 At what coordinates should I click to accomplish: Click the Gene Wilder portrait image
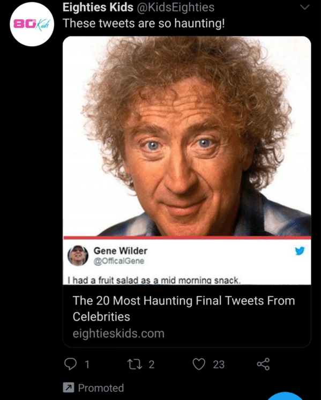coord(187,136)
